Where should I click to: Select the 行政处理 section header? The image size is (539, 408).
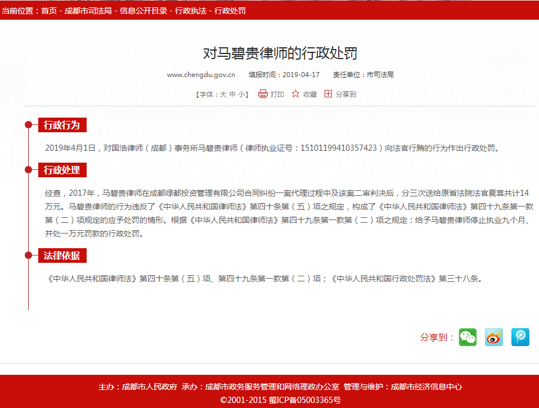[62, 170]
